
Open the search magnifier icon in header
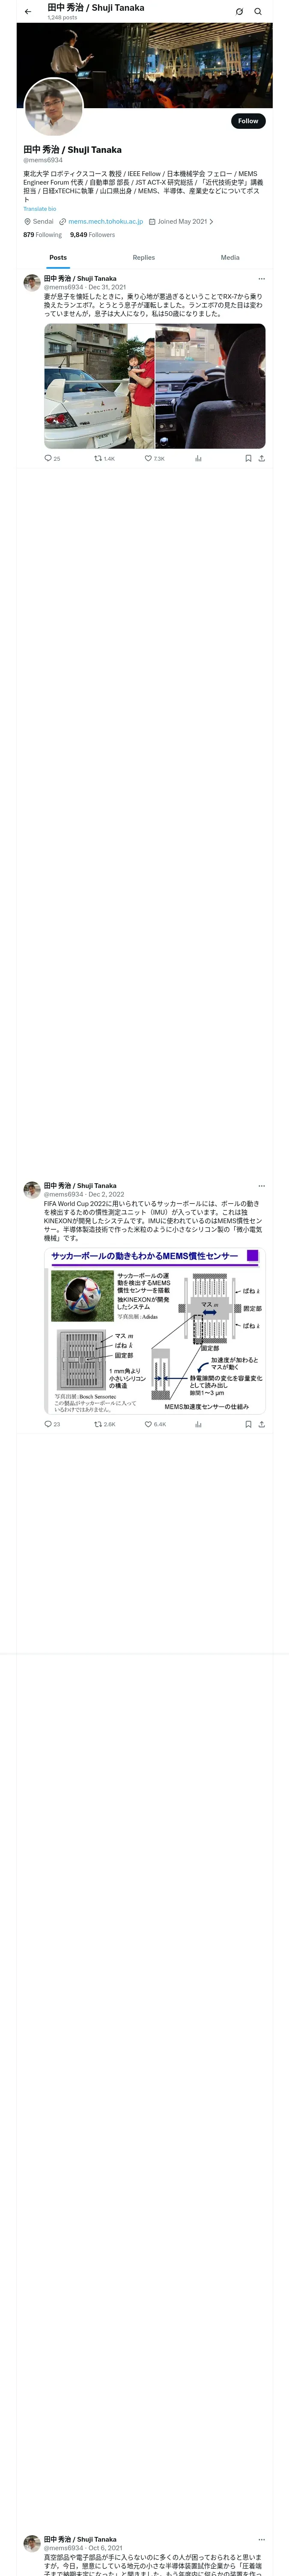click(x=258, y=12)
